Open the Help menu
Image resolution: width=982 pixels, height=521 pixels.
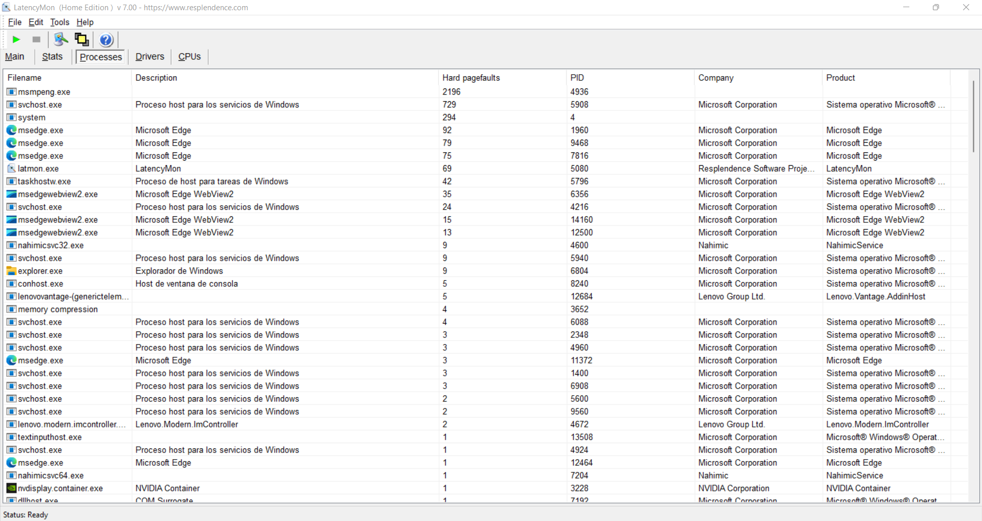coord(85,22)
